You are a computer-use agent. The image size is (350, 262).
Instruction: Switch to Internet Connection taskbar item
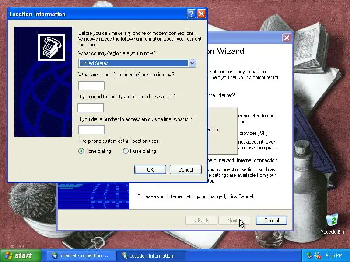pos(81,255)
